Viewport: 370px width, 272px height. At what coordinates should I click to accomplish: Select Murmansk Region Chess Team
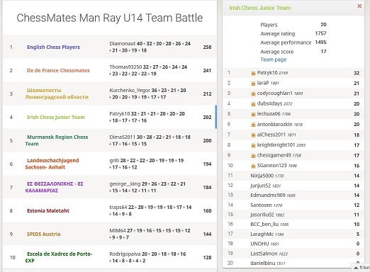[57, 140]
